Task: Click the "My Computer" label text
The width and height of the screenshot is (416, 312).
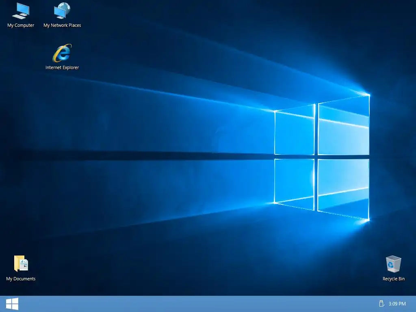Action: [21, 25]
